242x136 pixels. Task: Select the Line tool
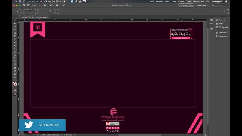(x=15, y=39)
